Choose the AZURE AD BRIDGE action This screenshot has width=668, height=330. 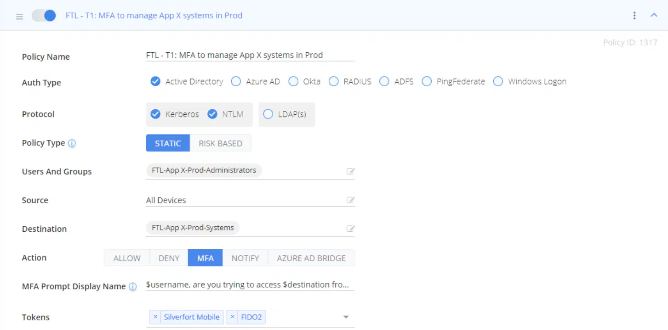311,258
